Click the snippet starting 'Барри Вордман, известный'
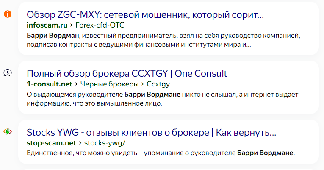 (x=163, y=40)
